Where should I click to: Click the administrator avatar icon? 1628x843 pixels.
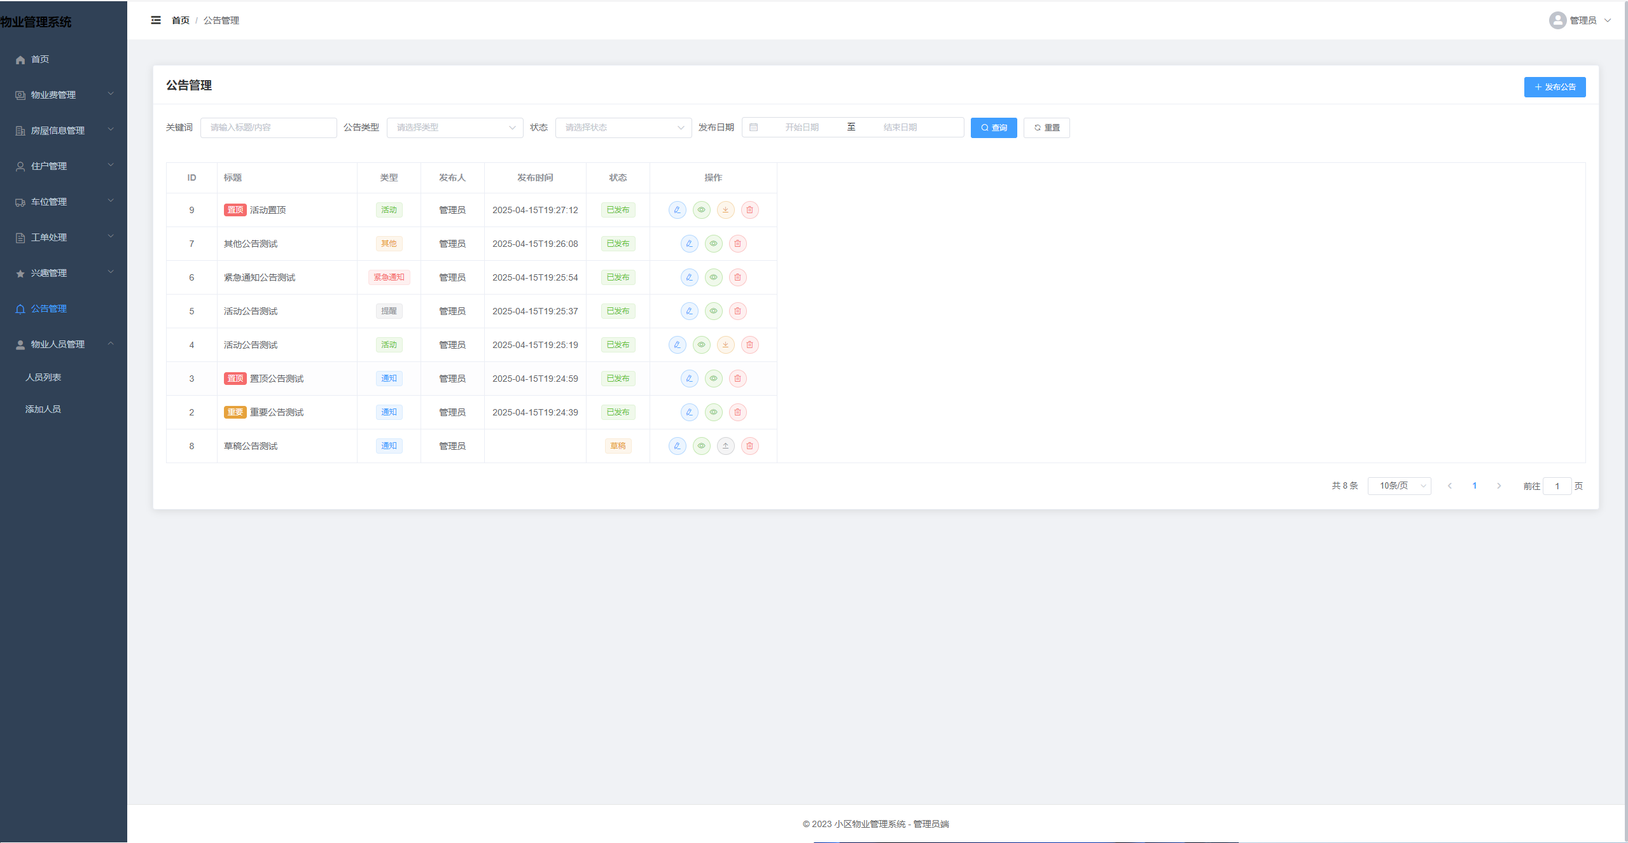pyautogui.click(x=1557, y=20)
